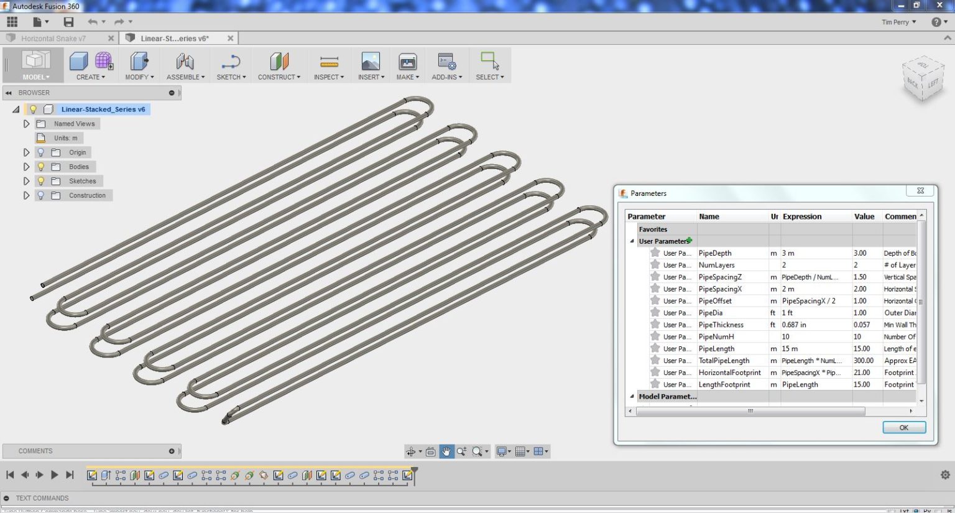Click the Save icon in the top bar
Image resolution: width=955 pixels, height=513 pixels.
pos(68,22)
